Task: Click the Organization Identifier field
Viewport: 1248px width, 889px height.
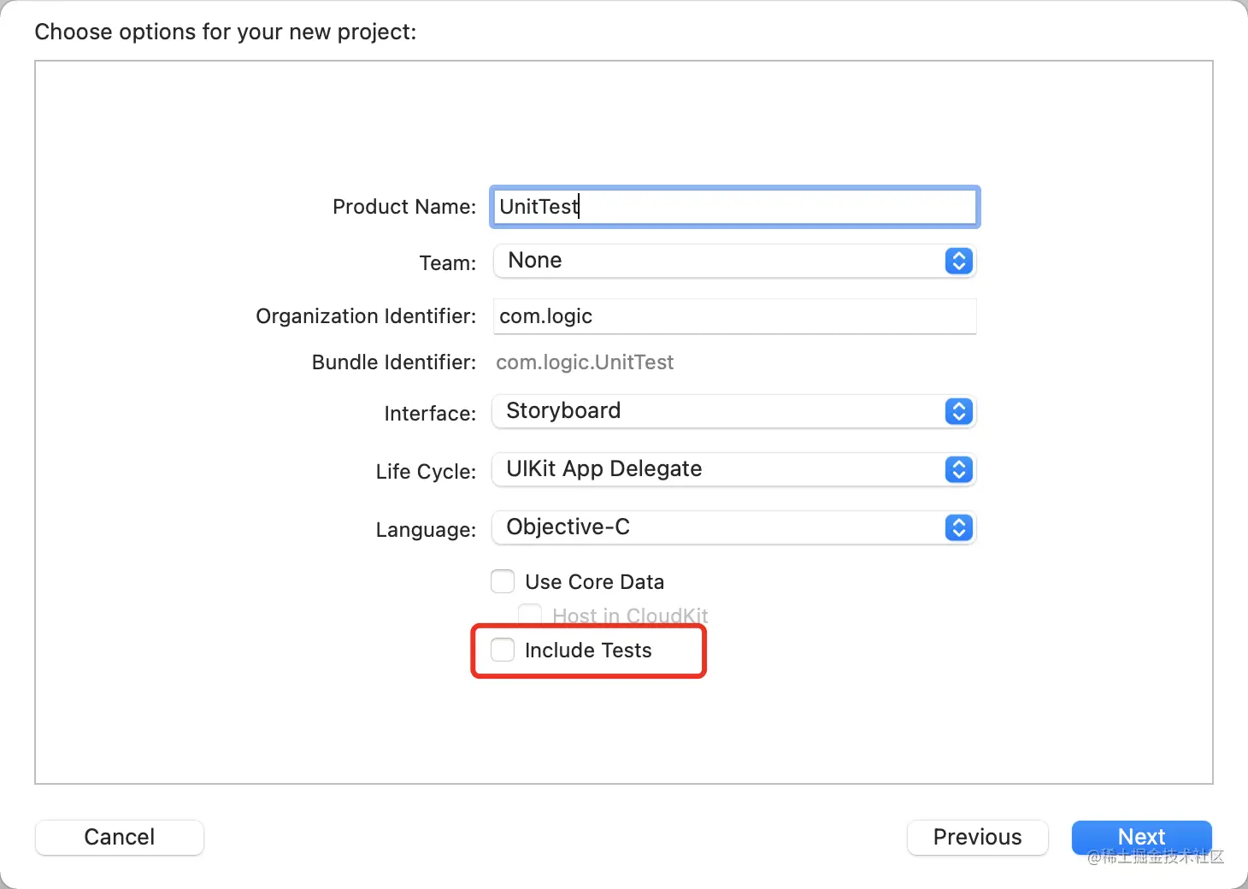Action: coord(735,316)
